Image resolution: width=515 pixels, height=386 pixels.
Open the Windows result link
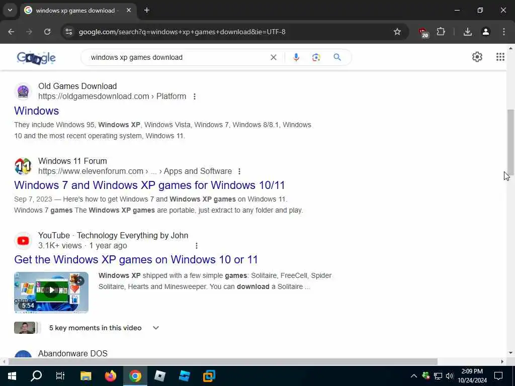coord(36,111)
